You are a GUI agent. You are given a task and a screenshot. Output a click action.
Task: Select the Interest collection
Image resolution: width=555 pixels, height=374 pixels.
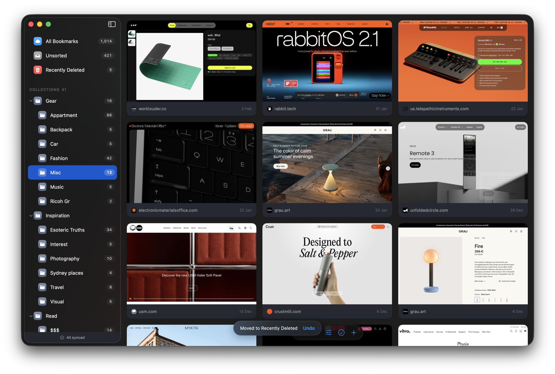[x=72, y=244]
